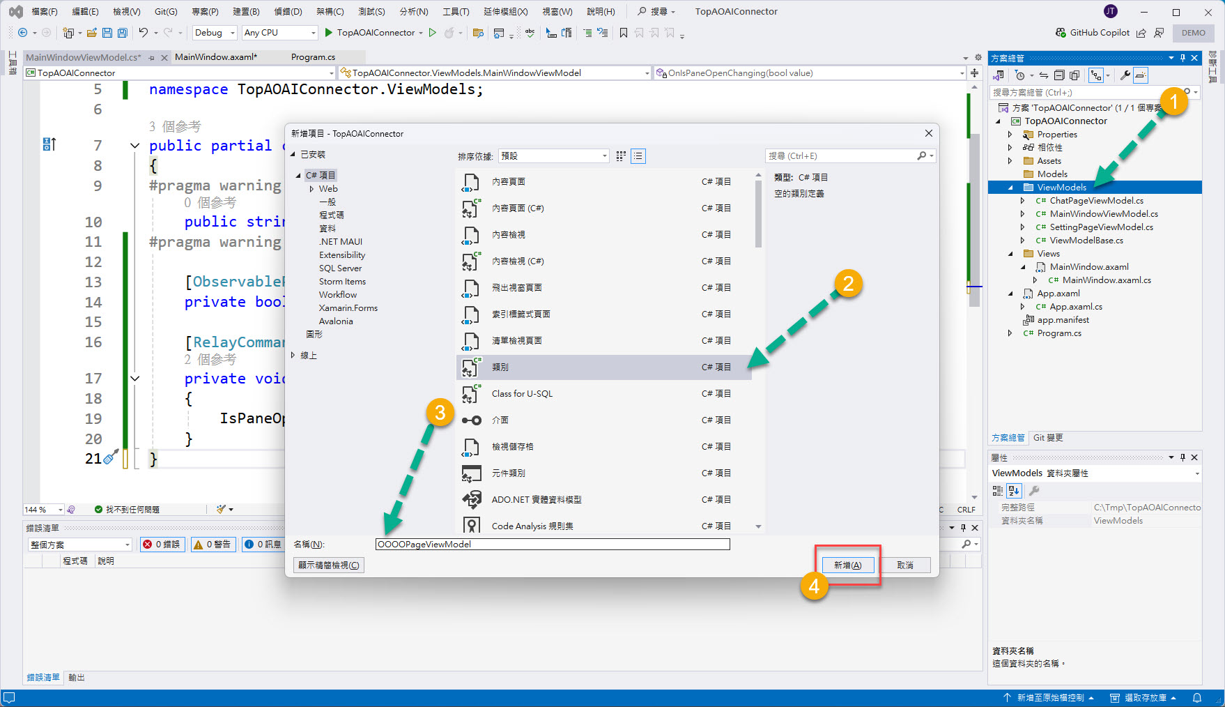Viewport: 1225px width, 707px height.
Task: Open notifications bell in status bar
Action: [x=1197, y=698]
